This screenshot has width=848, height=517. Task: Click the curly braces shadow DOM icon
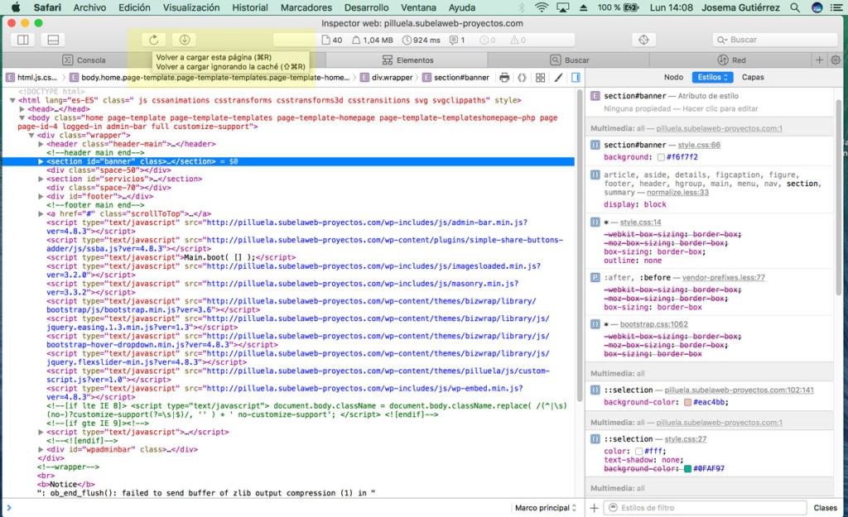coord(522,78)
